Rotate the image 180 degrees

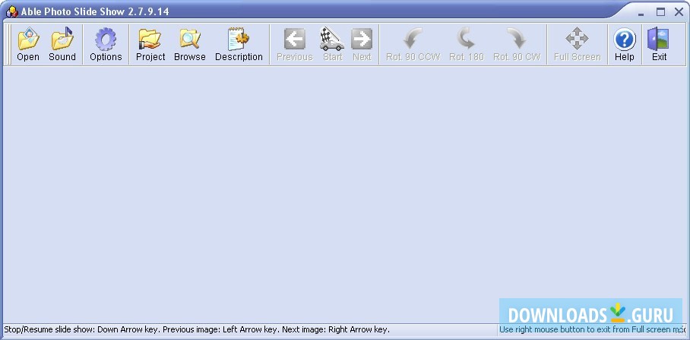click(467, 44)
